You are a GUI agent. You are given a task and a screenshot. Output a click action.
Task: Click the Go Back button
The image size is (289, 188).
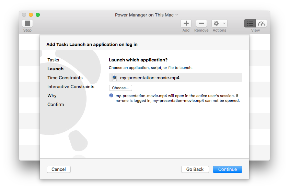[x=195, y=169]
